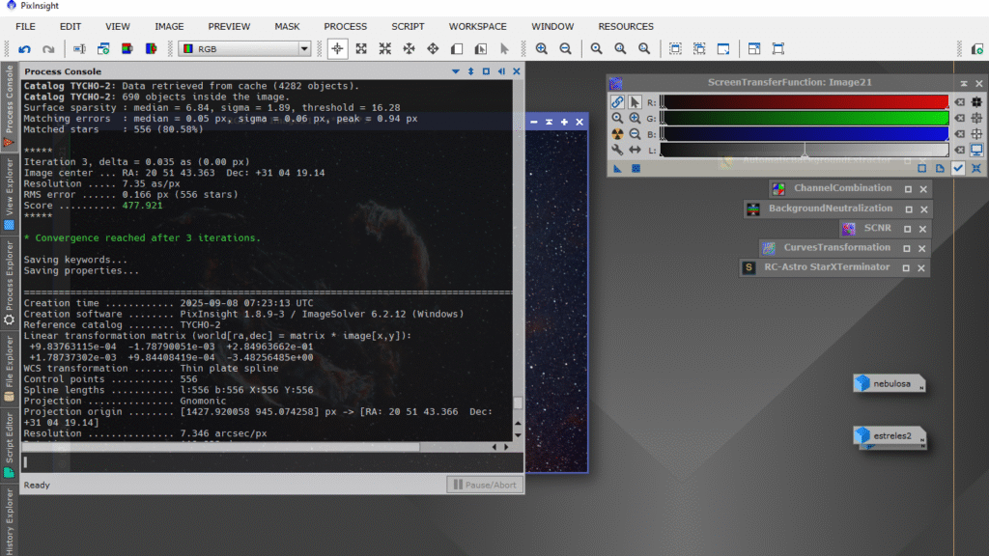This screenshot has width=989, height=556.
Task: Open the File Explorer side tab
Action: pos(9,369)
